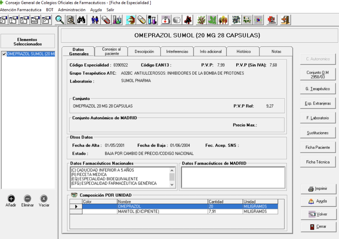Switch to the Interferencias tab

click(177, 52)
